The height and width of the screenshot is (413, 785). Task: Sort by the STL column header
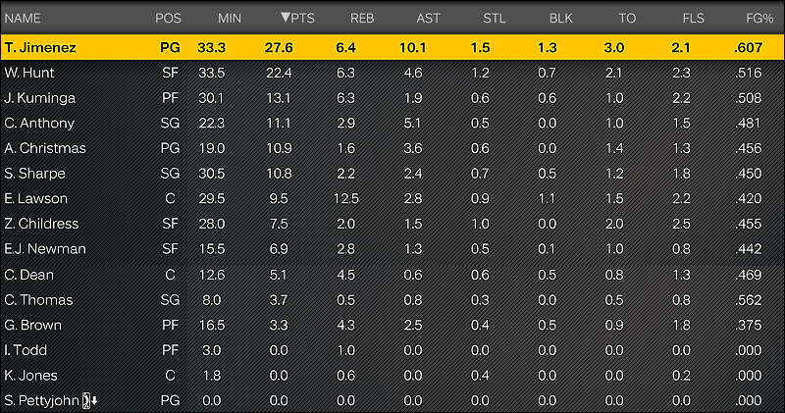[x=495, y=19]
